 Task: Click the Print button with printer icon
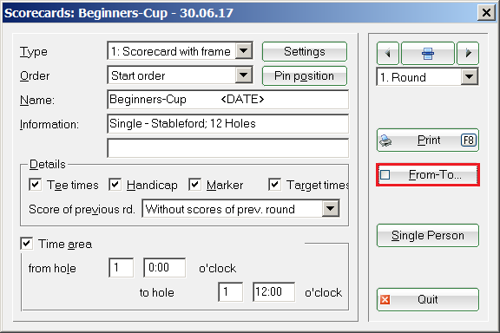click(428, 140)
